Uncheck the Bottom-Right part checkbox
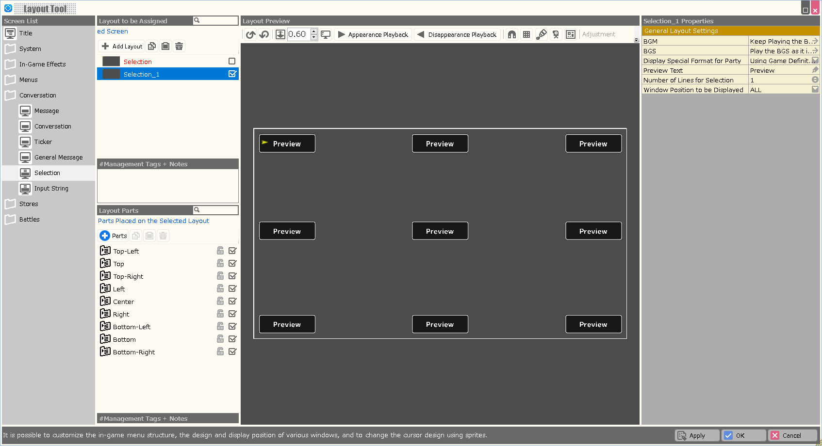 [x=232, y=351]
